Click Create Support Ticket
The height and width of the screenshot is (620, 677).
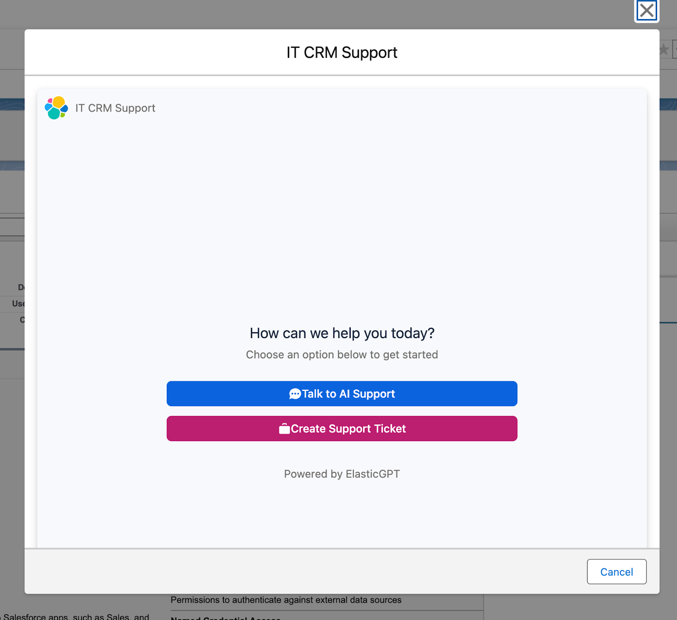click(342, 428)
